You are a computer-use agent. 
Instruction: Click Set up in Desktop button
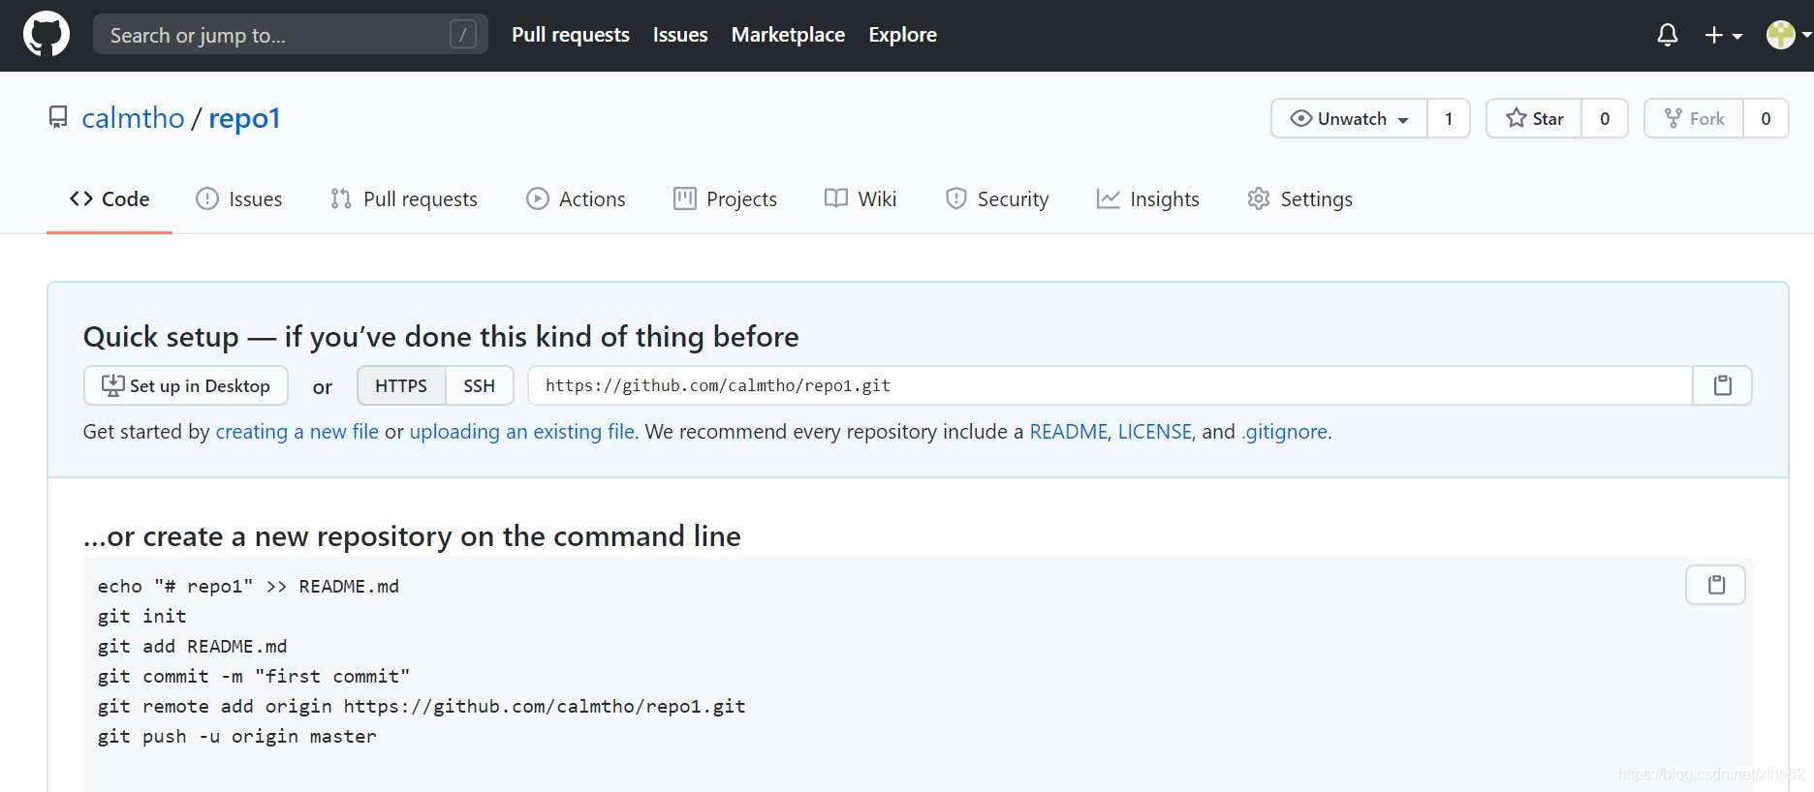tap(186, 385)
